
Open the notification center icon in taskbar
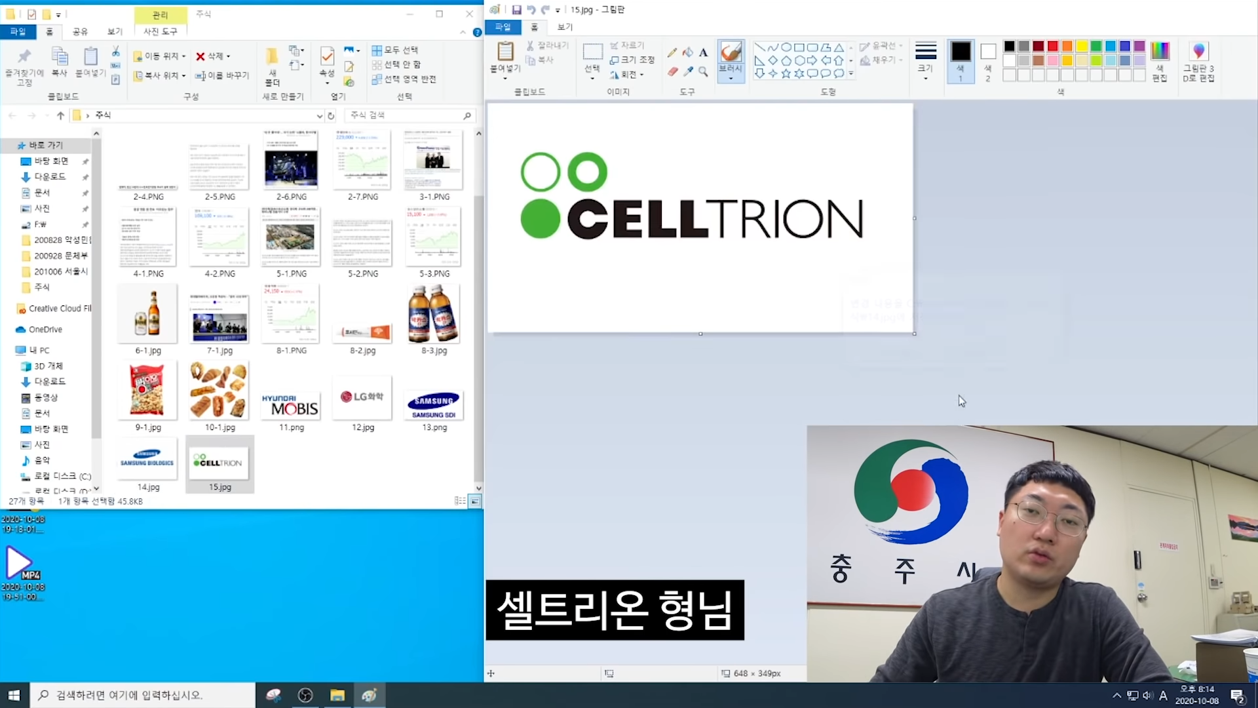1238,696
